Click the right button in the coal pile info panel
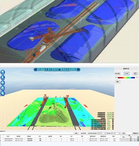Screen dimensions: 139x146 (x=135, y=73)
